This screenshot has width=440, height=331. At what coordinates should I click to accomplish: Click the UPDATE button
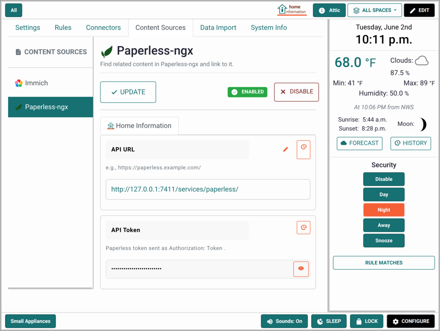128,92
